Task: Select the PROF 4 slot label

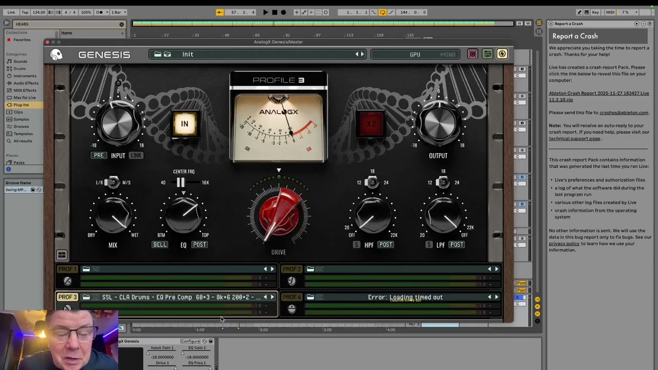Action: pos(291,297)
